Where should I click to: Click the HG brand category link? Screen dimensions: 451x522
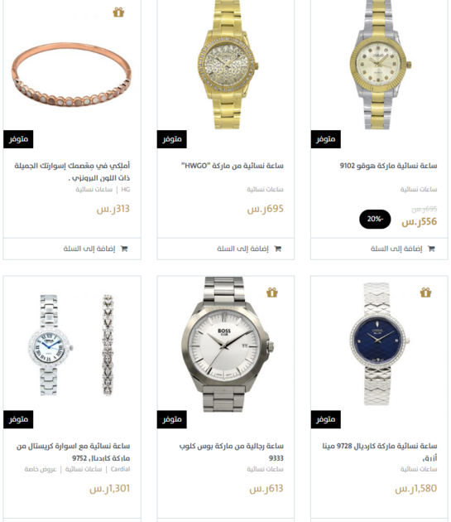pyautogui.click(x=126, y=190)
